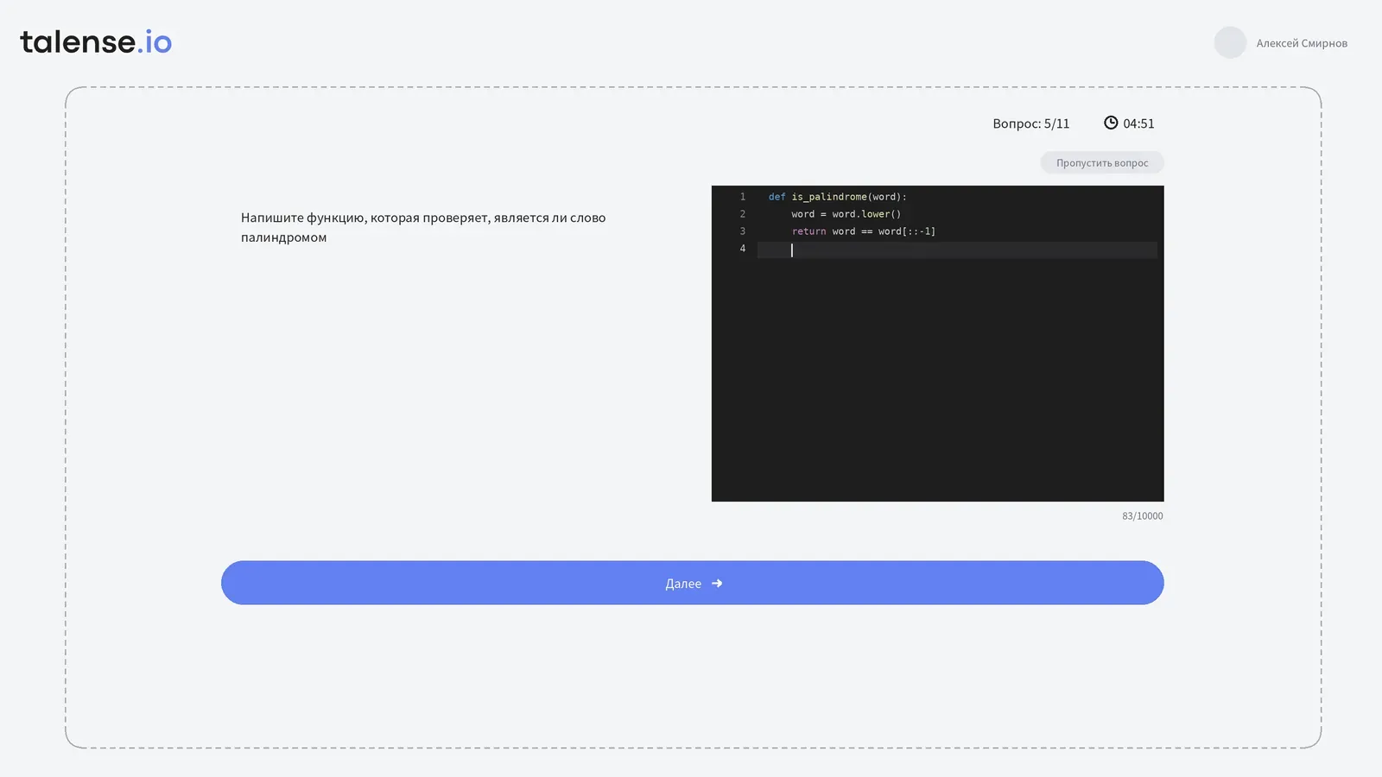Click the talense.io logo
Screen dimensions: 1382x777
pyautogui.click(x=96, y=41)
